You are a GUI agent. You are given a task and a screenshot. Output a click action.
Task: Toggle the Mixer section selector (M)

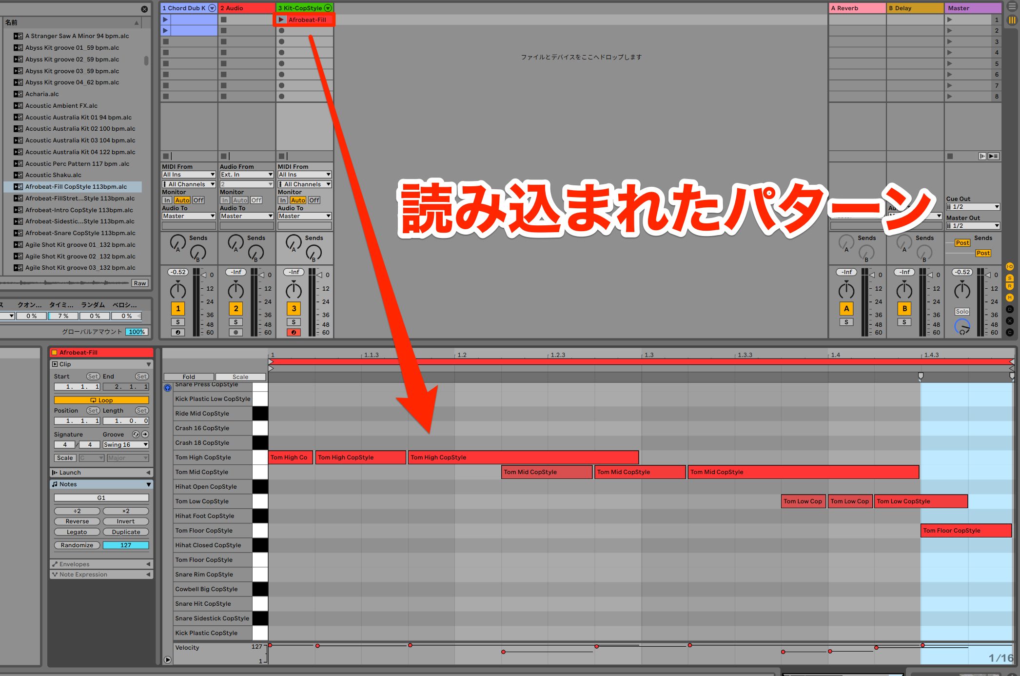1010,298
